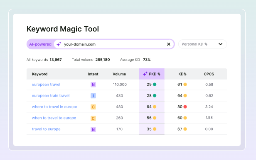256x160 pixels.
Task: Click CPC value 3.24
Action: (209, 107)
